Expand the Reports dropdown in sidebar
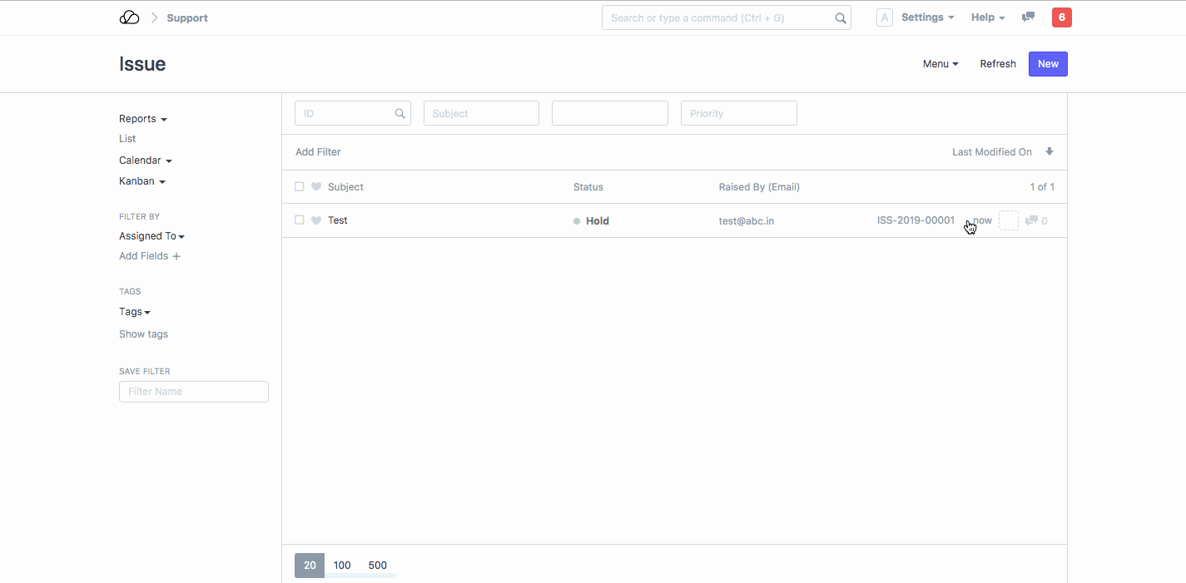This screenshot has height=583, width=1186. pos(142,119)
